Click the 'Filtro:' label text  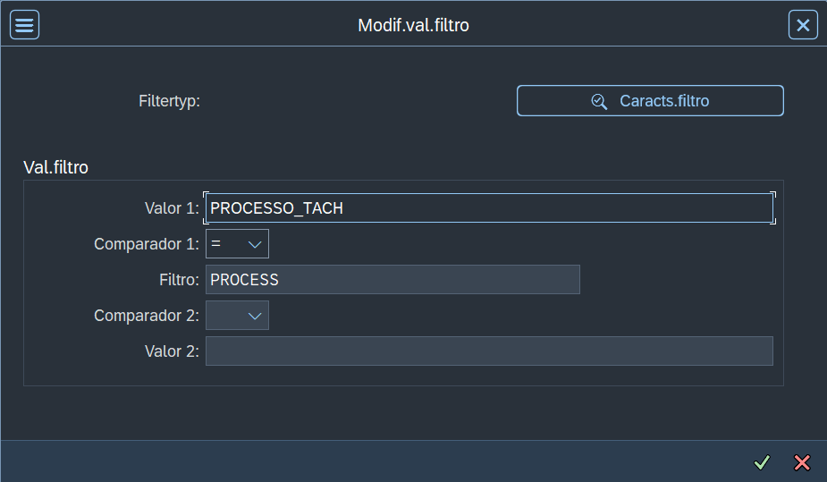(179, 280)
